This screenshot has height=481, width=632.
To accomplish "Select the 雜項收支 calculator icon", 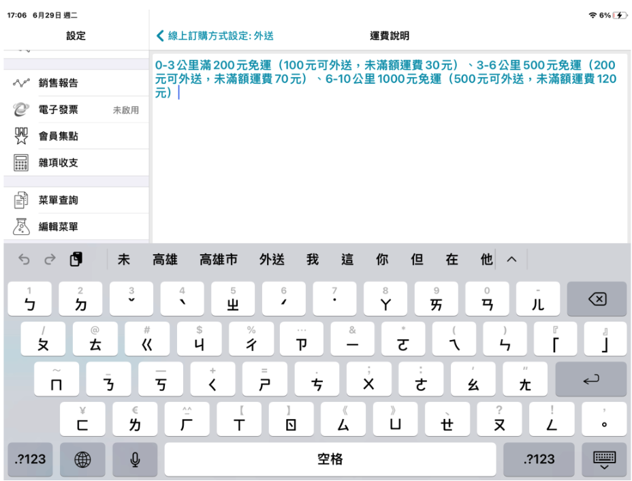I will pos(21,163).
